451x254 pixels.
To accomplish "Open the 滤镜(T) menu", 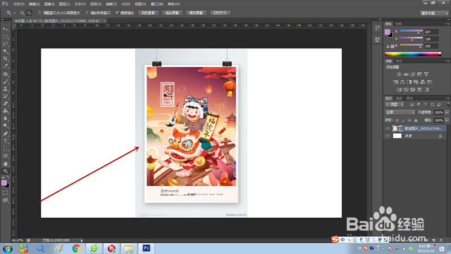I will click(x=111, y=4).
